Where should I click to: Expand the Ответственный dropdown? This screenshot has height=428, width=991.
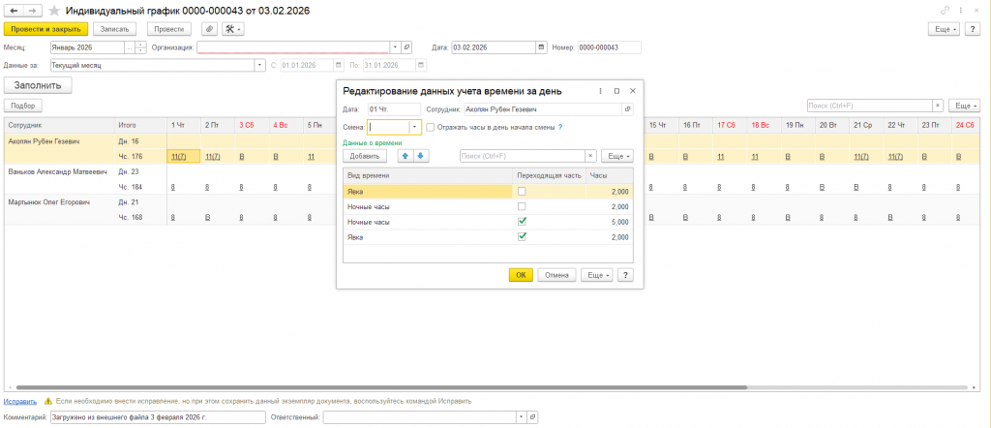[522, 417]
